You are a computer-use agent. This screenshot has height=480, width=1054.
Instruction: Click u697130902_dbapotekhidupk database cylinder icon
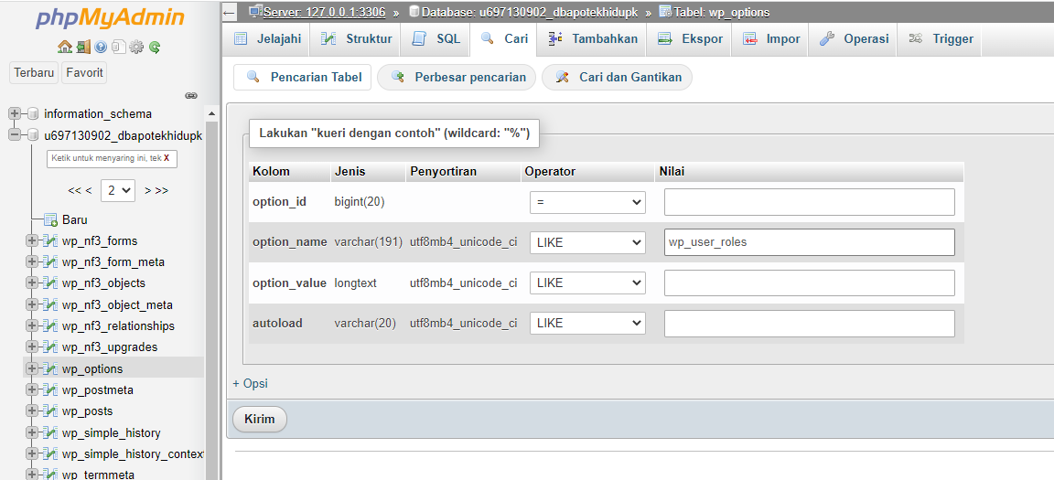pyautogui.click(x=33, y=135)
